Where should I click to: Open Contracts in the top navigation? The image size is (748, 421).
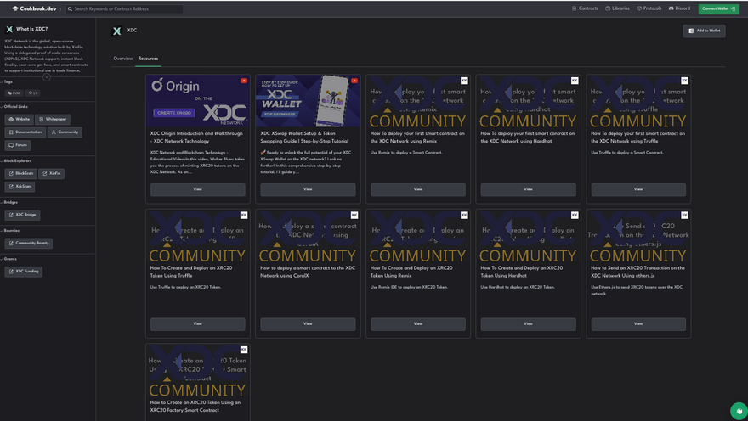pos(585,8)
